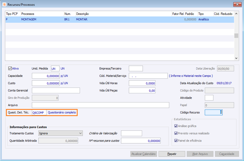Select the Conta Gerencial text field
This screenshot has height=161, width=244.
[x=56, y=90]
